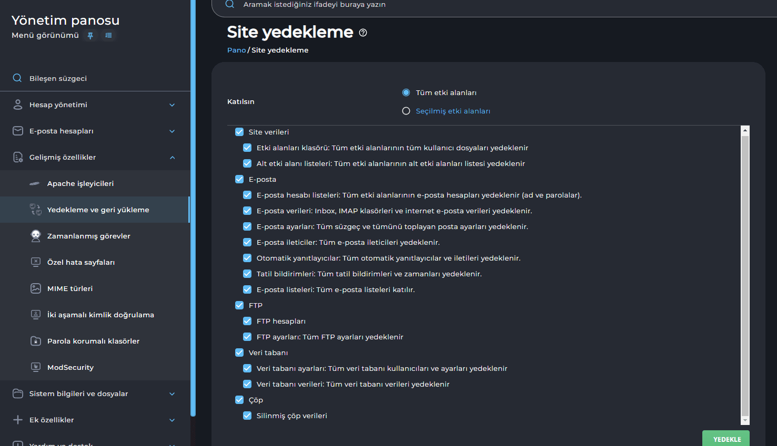Click the Parola korumalı klasörler folder icon
The image size is (777, 446).
[x=35, y=341]
